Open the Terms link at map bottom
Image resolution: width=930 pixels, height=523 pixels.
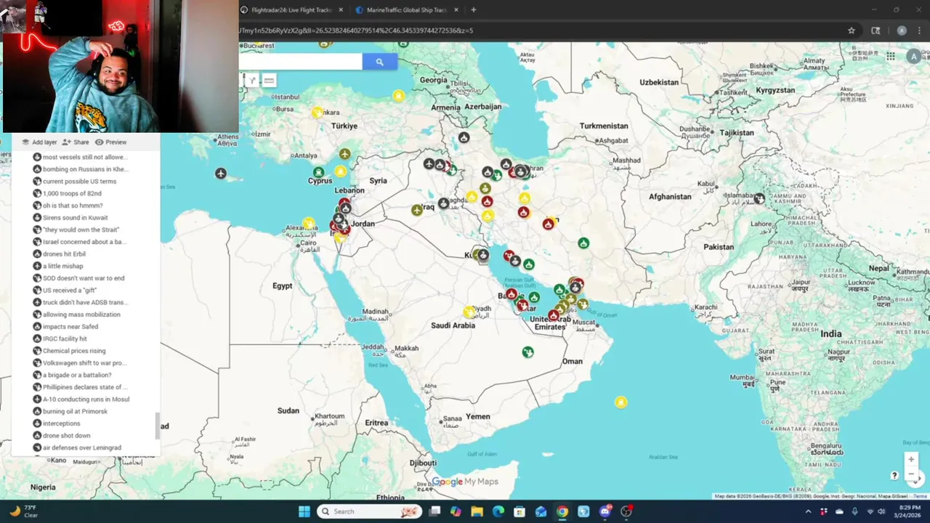[920, 496]
